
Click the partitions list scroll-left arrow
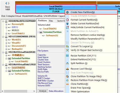(38, 46)
